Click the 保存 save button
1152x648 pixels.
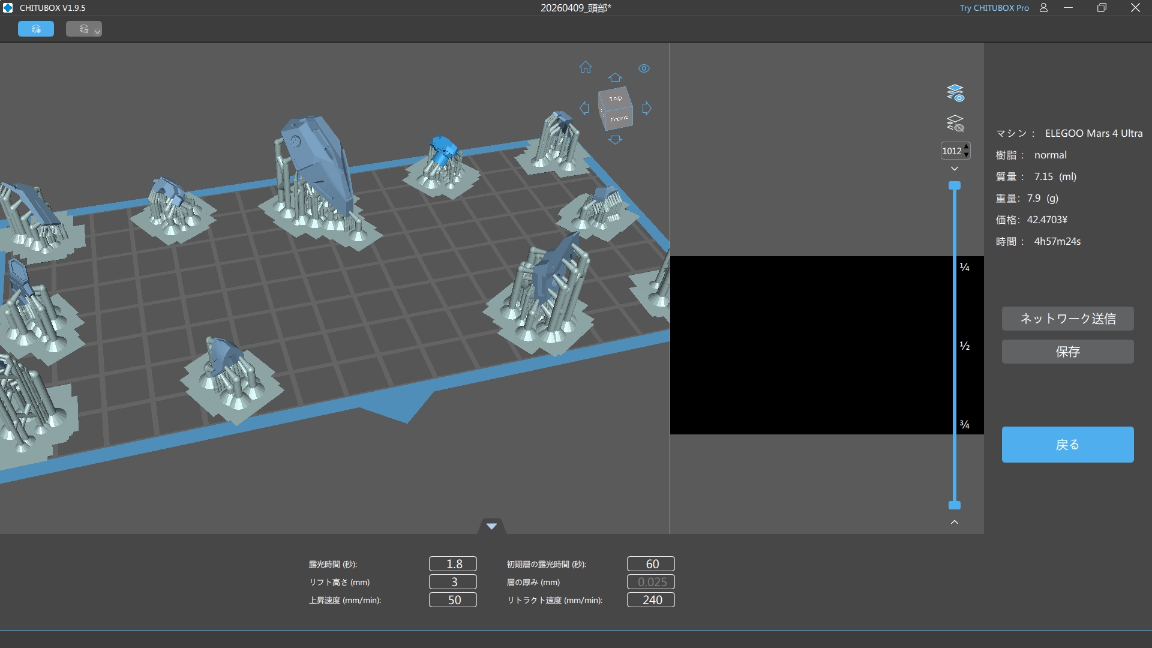pyautogui.click(x=1067, y=352)
